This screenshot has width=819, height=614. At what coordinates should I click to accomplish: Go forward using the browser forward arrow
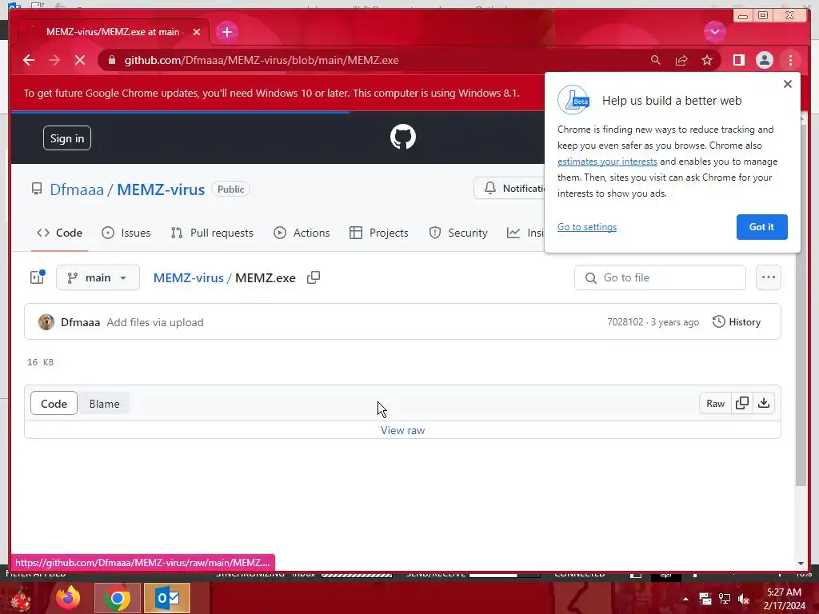(x=54, y=60)
